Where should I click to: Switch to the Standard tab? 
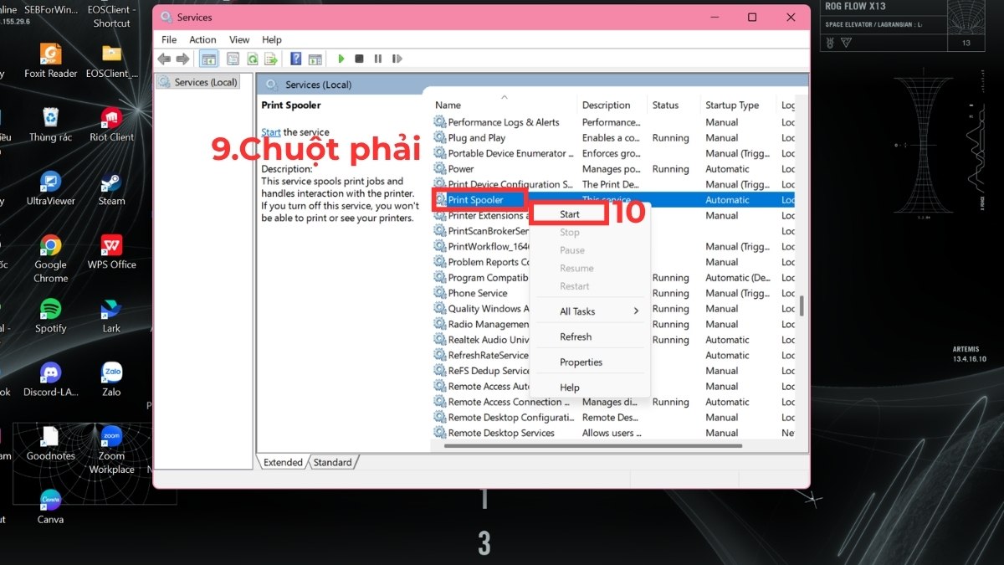[333, 462]
